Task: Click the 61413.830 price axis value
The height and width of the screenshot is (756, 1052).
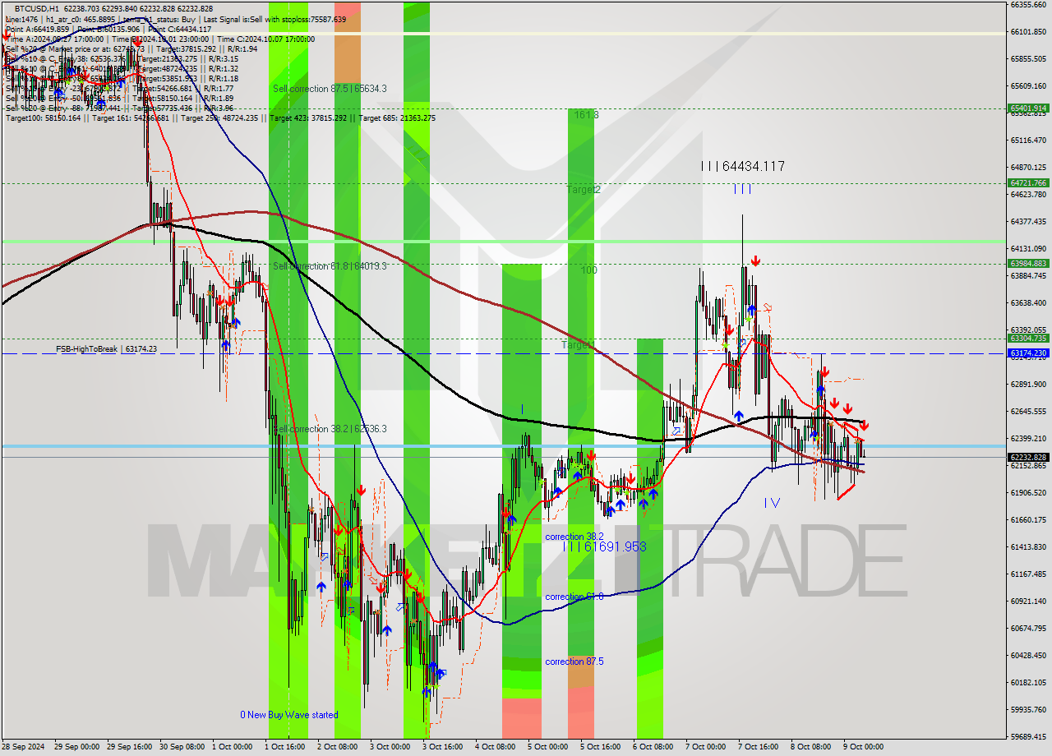Action: coord(1028,546)
